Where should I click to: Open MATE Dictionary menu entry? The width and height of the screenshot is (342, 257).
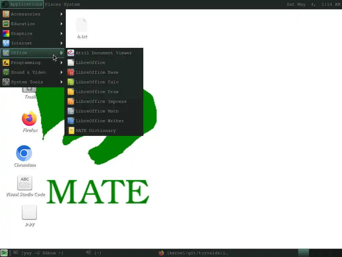tap(104, 131)
